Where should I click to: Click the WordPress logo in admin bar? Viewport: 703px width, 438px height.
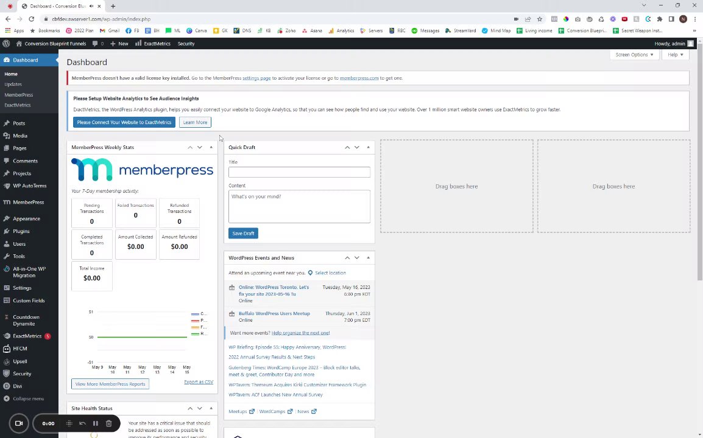[6, 43]
